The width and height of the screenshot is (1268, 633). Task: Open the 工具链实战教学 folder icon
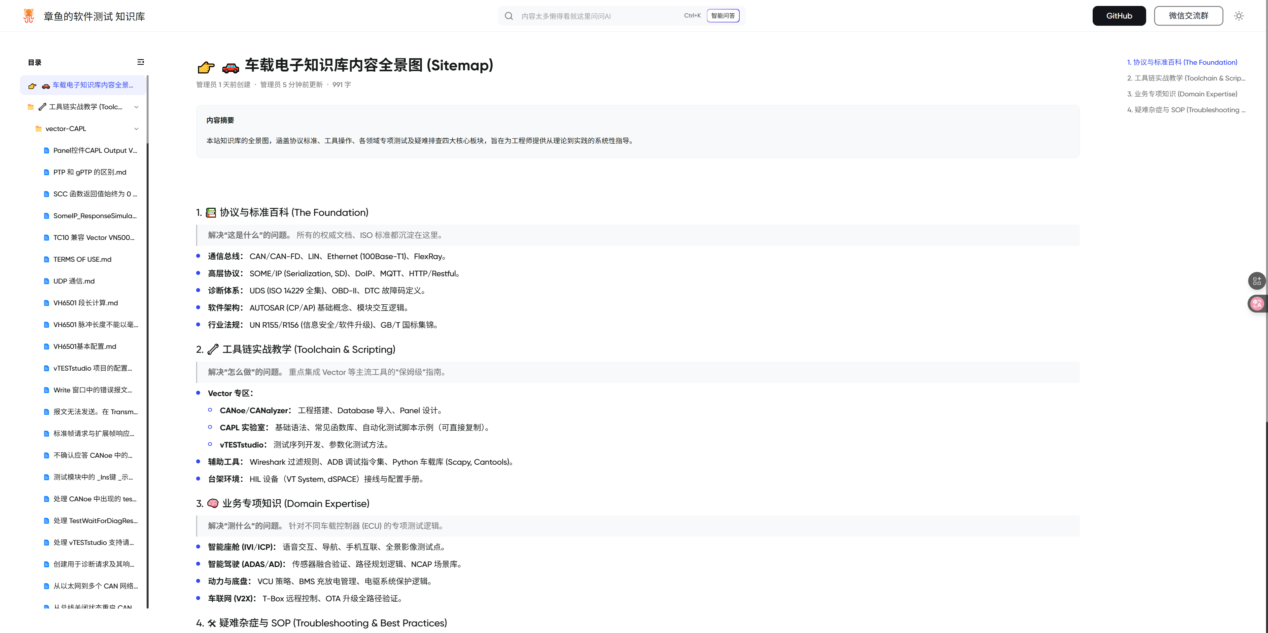click(30, 107)
